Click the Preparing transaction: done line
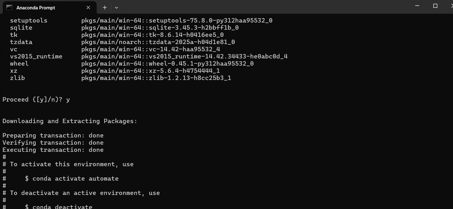The image size is (453, 209). coord(53,136)
